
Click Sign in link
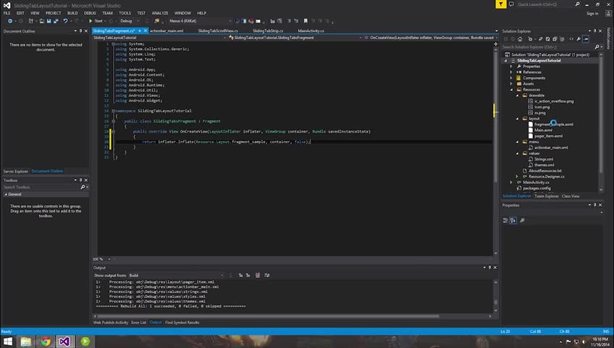point(592,13)
